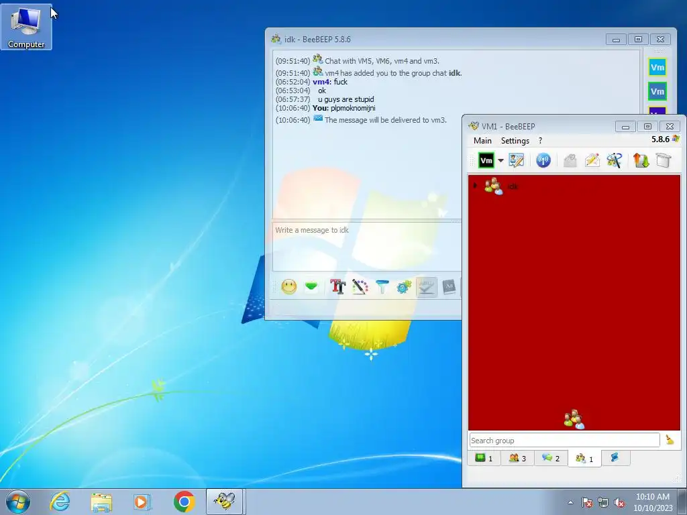The height and width of the screenshot is (515, 687).
Task: Open the Windows Start button
Action: 18,502
